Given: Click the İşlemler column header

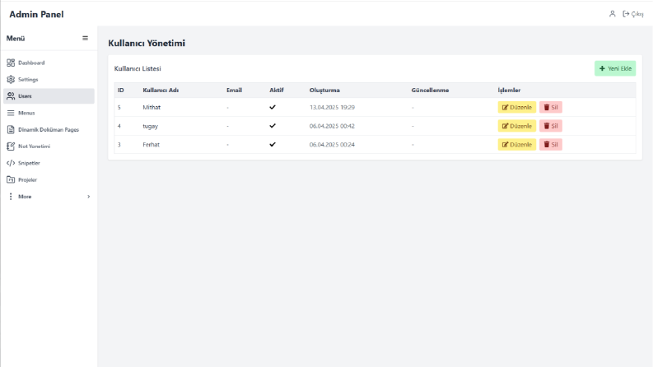Looking at the screenshot, I should pos(509,91).
